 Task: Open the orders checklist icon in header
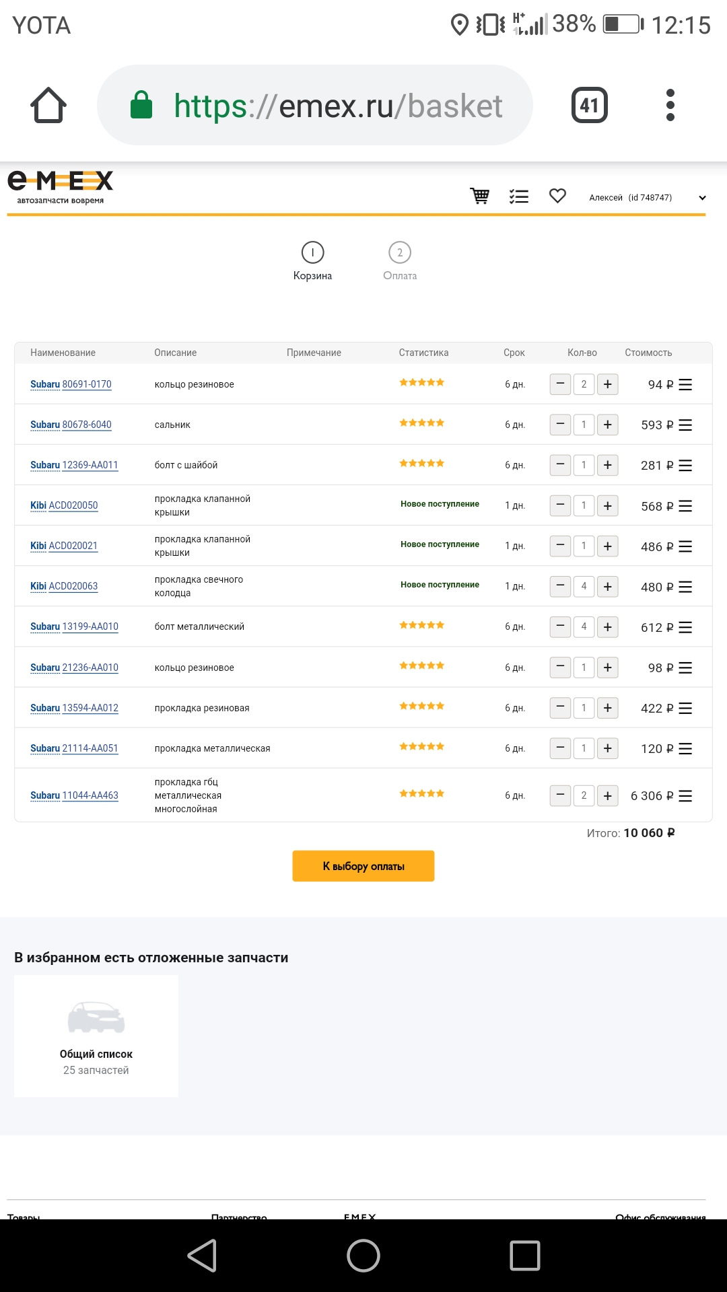tap(518, 196)
